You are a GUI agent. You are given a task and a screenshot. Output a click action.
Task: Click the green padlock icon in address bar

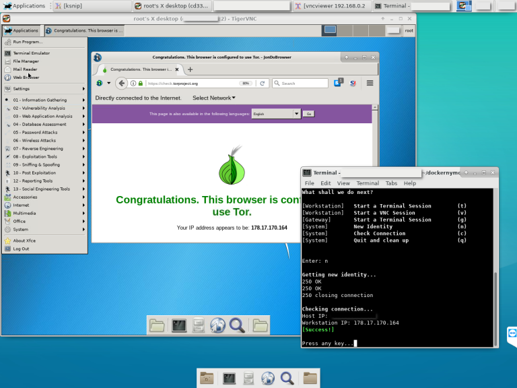(141, 84)
